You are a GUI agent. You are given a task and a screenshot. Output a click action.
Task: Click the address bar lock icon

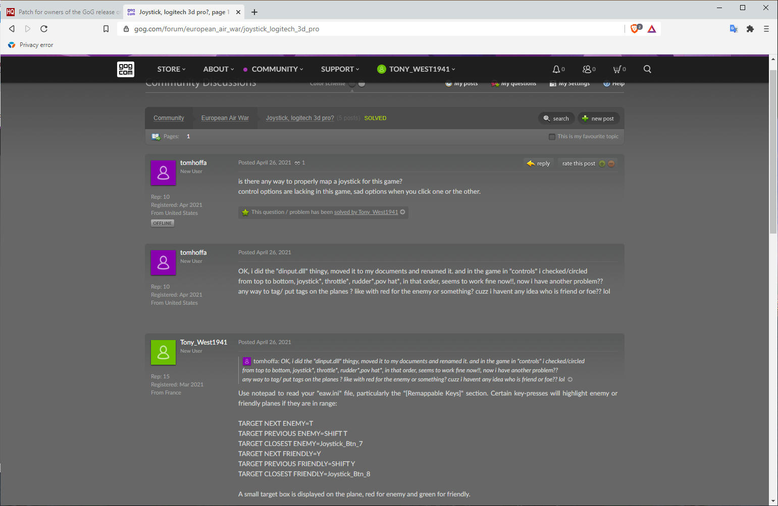tap(126, 29)
